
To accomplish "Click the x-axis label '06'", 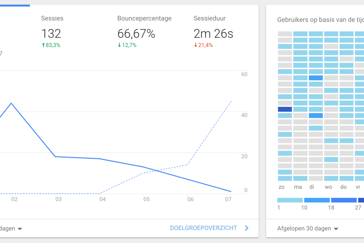I will (x=190, y=199).
